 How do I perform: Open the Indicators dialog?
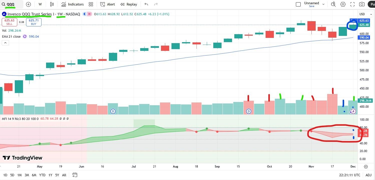tap(73, 4)
